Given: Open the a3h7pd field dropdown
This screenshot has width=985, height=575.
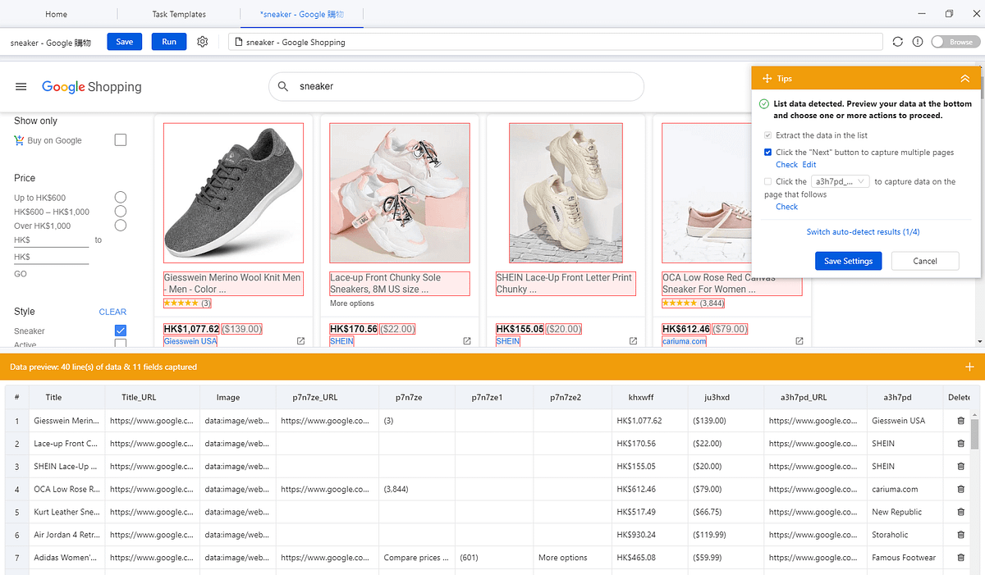Looking at the screenshot, I should click(x=840, y=182).
